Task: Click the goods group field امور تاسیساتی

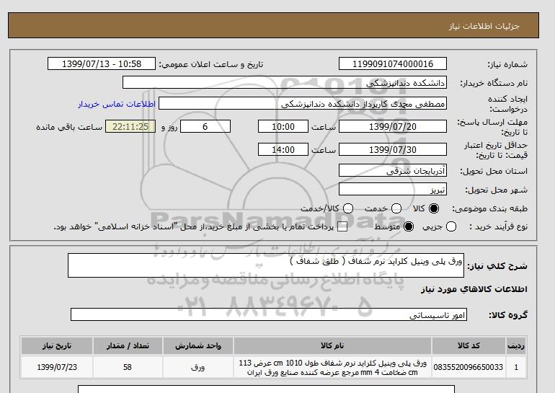Action: [x=269, y=314]
